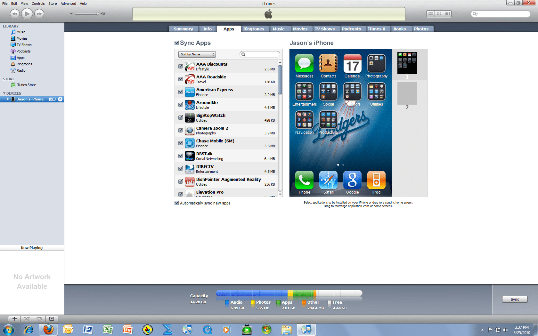Select the Productivity folder icon
Screen dimensions: 538x336
(x=328, y=120)
